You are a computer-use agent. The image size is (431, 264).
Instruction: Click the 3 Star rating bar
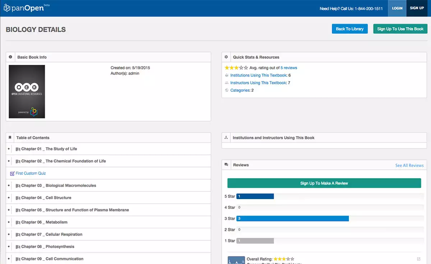(x=292, y=218)
